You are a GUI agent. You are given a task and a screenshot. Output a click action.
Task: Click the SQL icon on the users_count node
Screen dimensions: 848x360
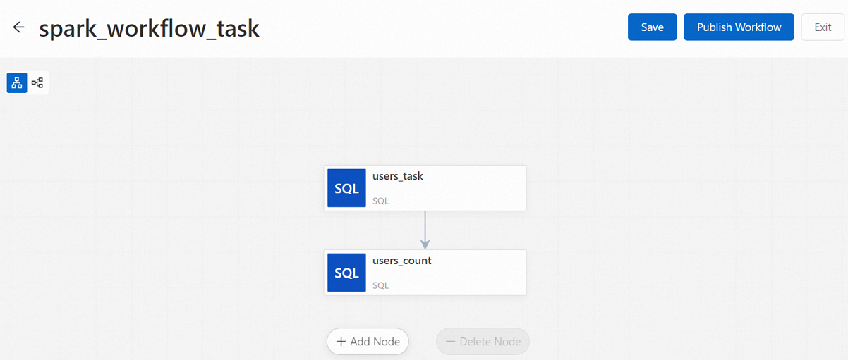tap(346, 273)
